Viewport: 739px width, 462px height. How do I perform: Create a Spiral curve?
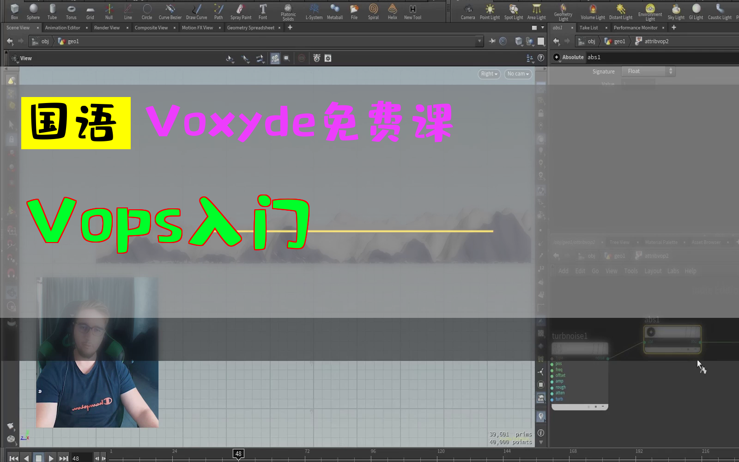pyautogui.click(x=373, y=12)
